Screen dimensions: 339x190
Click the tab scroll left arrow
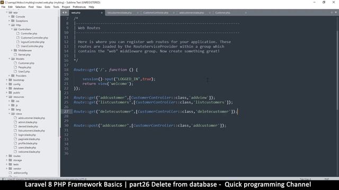63,13
